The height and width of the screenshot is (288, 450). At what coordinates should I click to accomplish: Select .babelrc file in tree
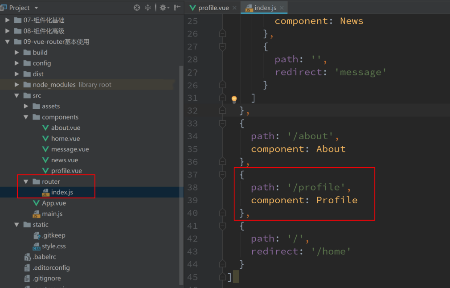click(x=44, y=257)
